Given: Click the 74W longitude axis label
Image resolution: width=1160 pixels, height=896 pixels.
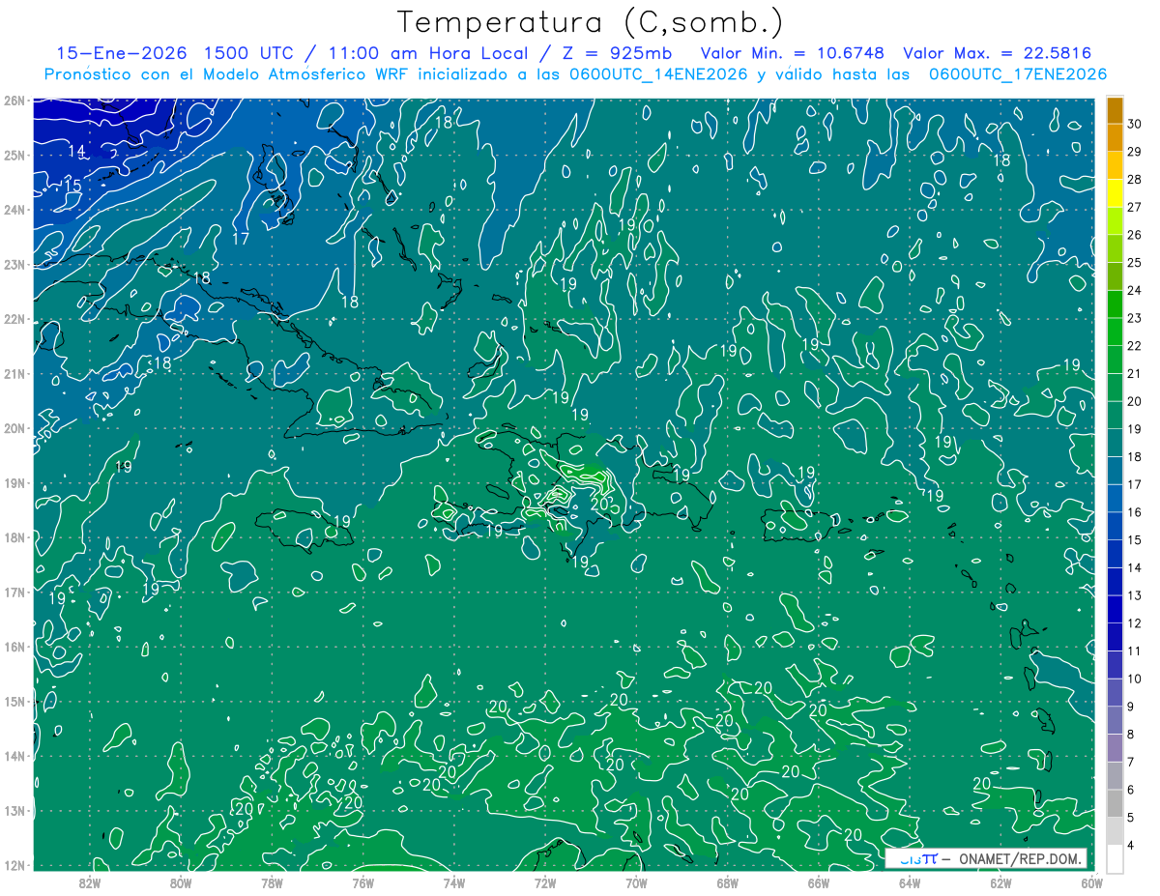Looking at the screenshot, I should pyautogui.click(x=454, y=882).
